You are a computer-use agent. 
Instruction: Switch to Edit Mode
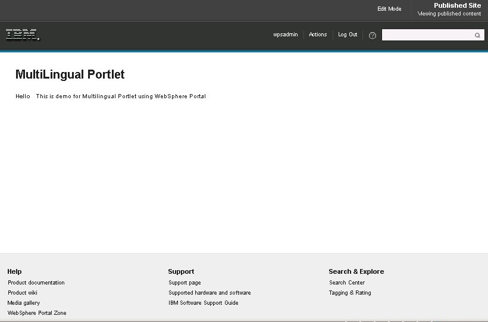(389, 9)
